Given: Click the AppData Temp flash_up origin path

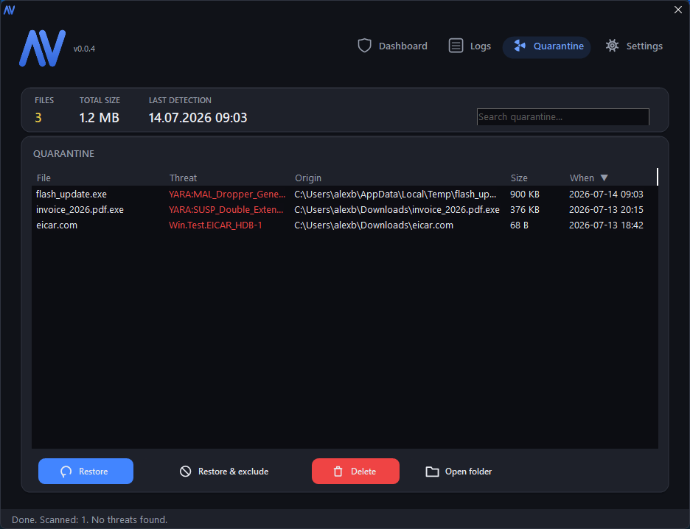Looking at the screenshot, I should tap(395, 195).
